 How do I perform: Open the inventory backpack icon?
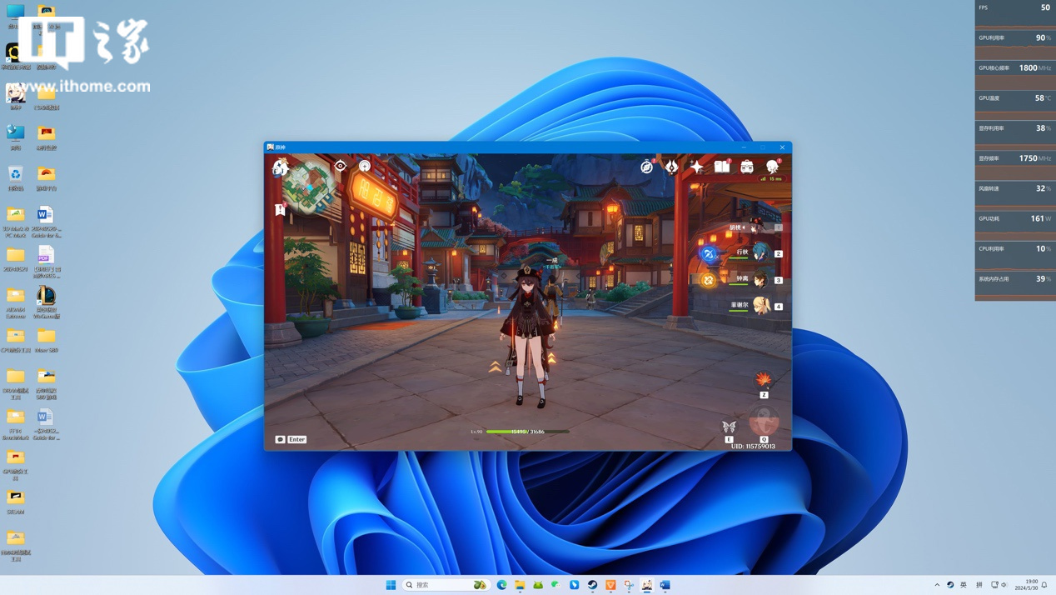click(747, 167)
